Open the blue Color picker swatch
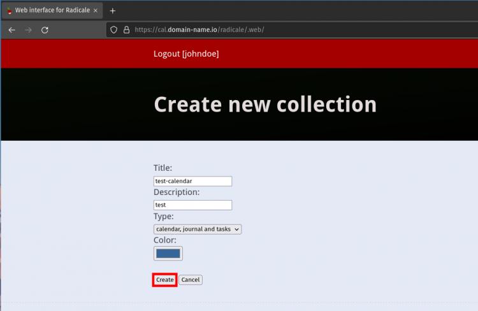The width and height of the screenshot is (478, 311). pos(168,254)
